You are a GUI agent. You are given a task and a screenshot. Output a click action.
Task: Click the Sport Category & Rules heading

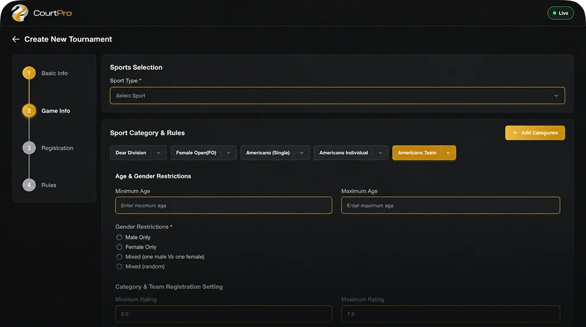147,133
